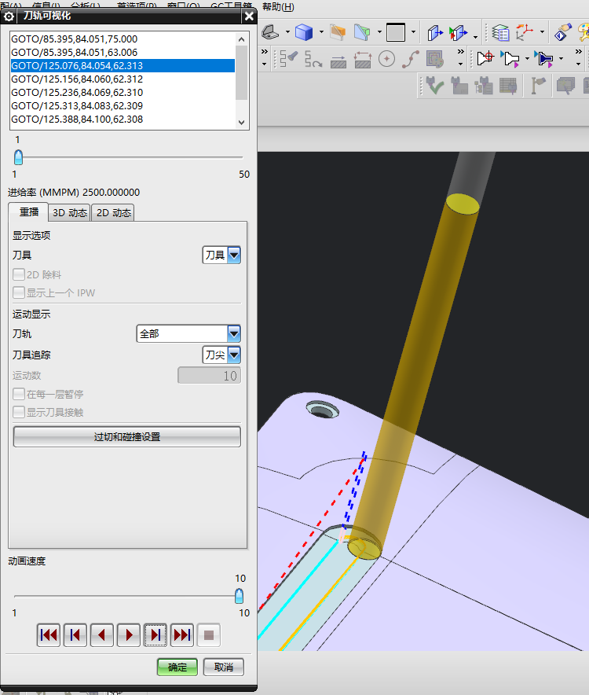Click the play forward button
The height and width of the screenshot is (695, 589).
tap(129, 635)
